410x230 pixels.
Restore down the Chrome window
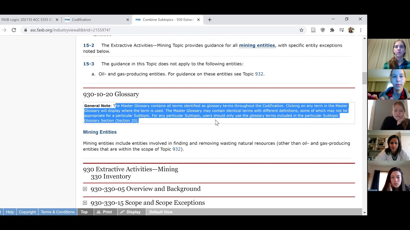point(347,19)
